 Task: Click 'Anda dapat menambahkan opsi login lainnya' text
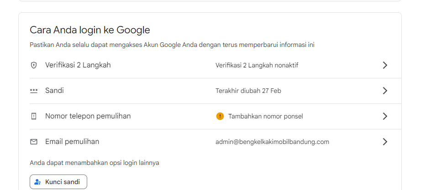click(94, 163)
